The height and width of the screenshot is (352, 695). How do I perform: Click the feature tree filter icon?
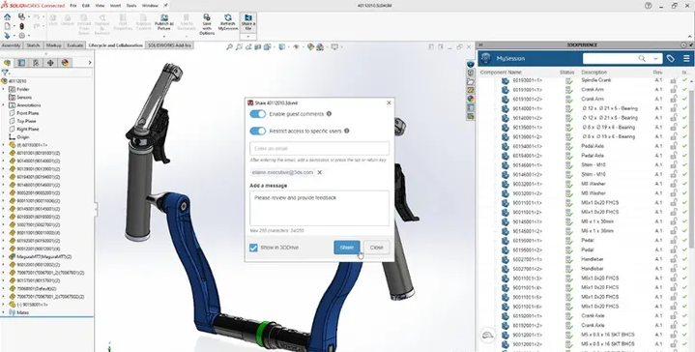tap(5, 73)
